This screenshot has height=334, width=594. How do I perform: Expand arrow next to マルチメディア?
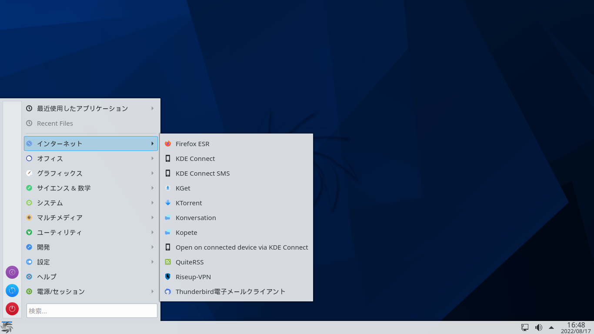click(152, 218)
